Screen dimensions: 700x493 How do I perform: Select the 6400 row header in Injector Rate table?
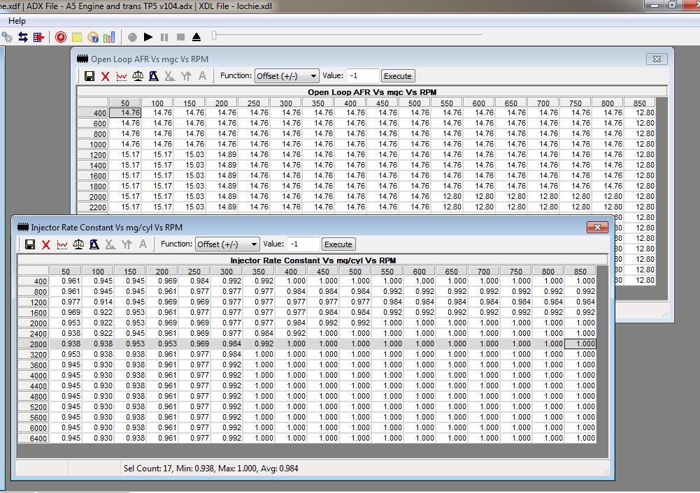(33, 439)
